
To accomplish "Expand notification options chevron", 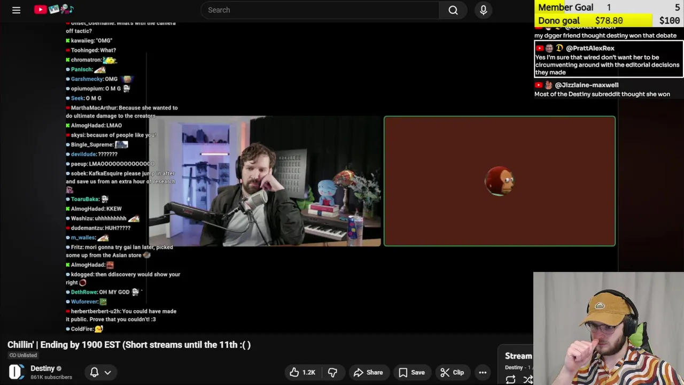I will pos(107,372).
